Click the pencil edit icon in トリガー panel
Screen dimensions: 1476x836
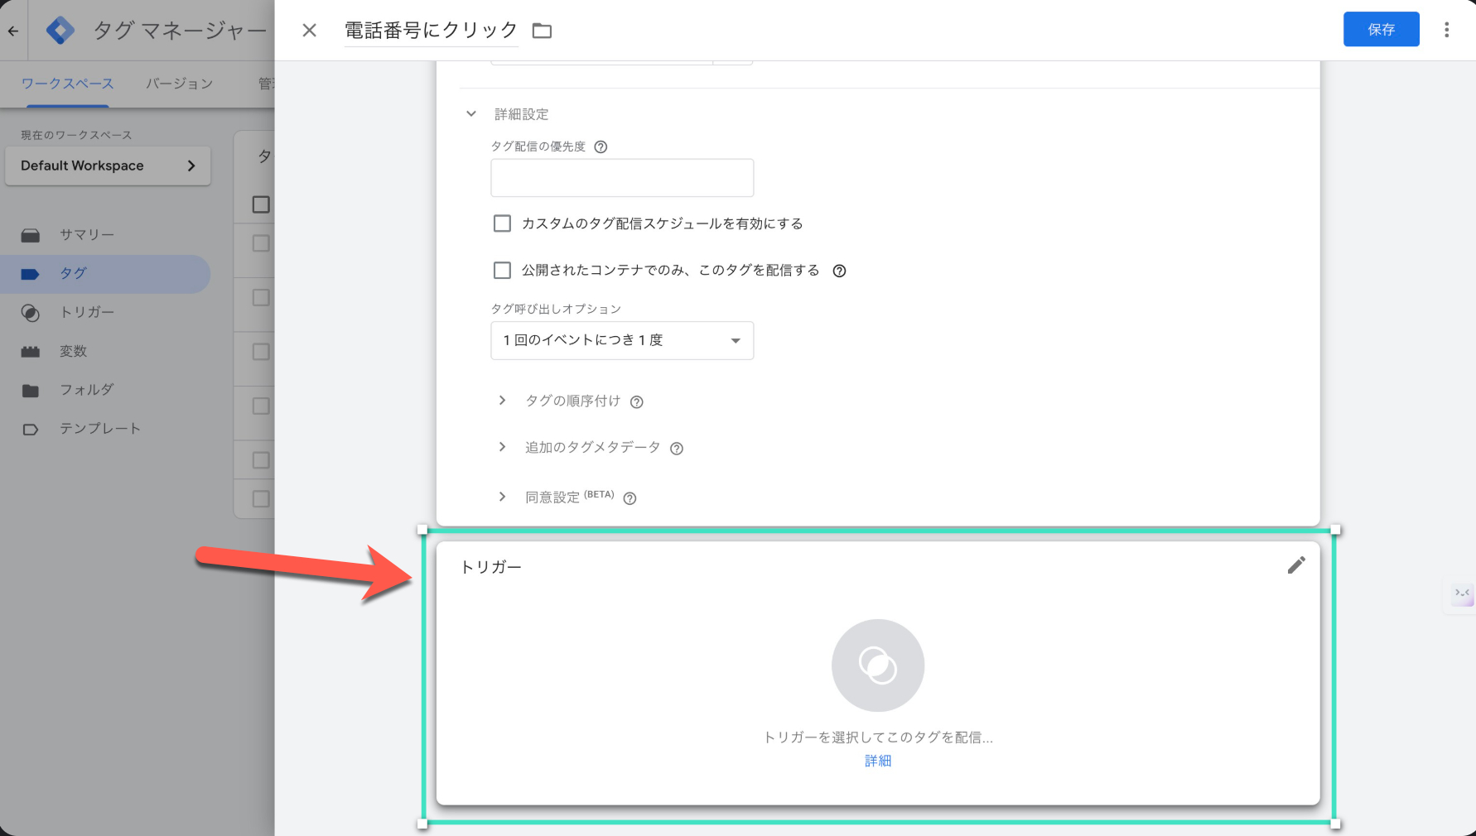[x=1296, y=565]
